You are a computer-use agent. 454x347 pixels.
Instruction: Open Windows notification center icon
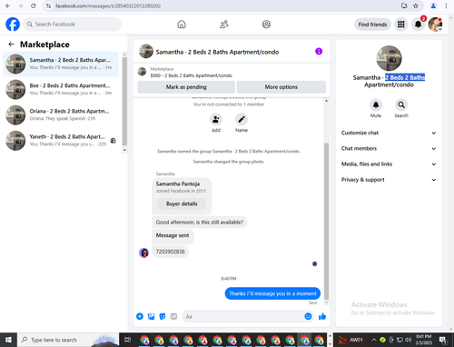tap(443, 340)
